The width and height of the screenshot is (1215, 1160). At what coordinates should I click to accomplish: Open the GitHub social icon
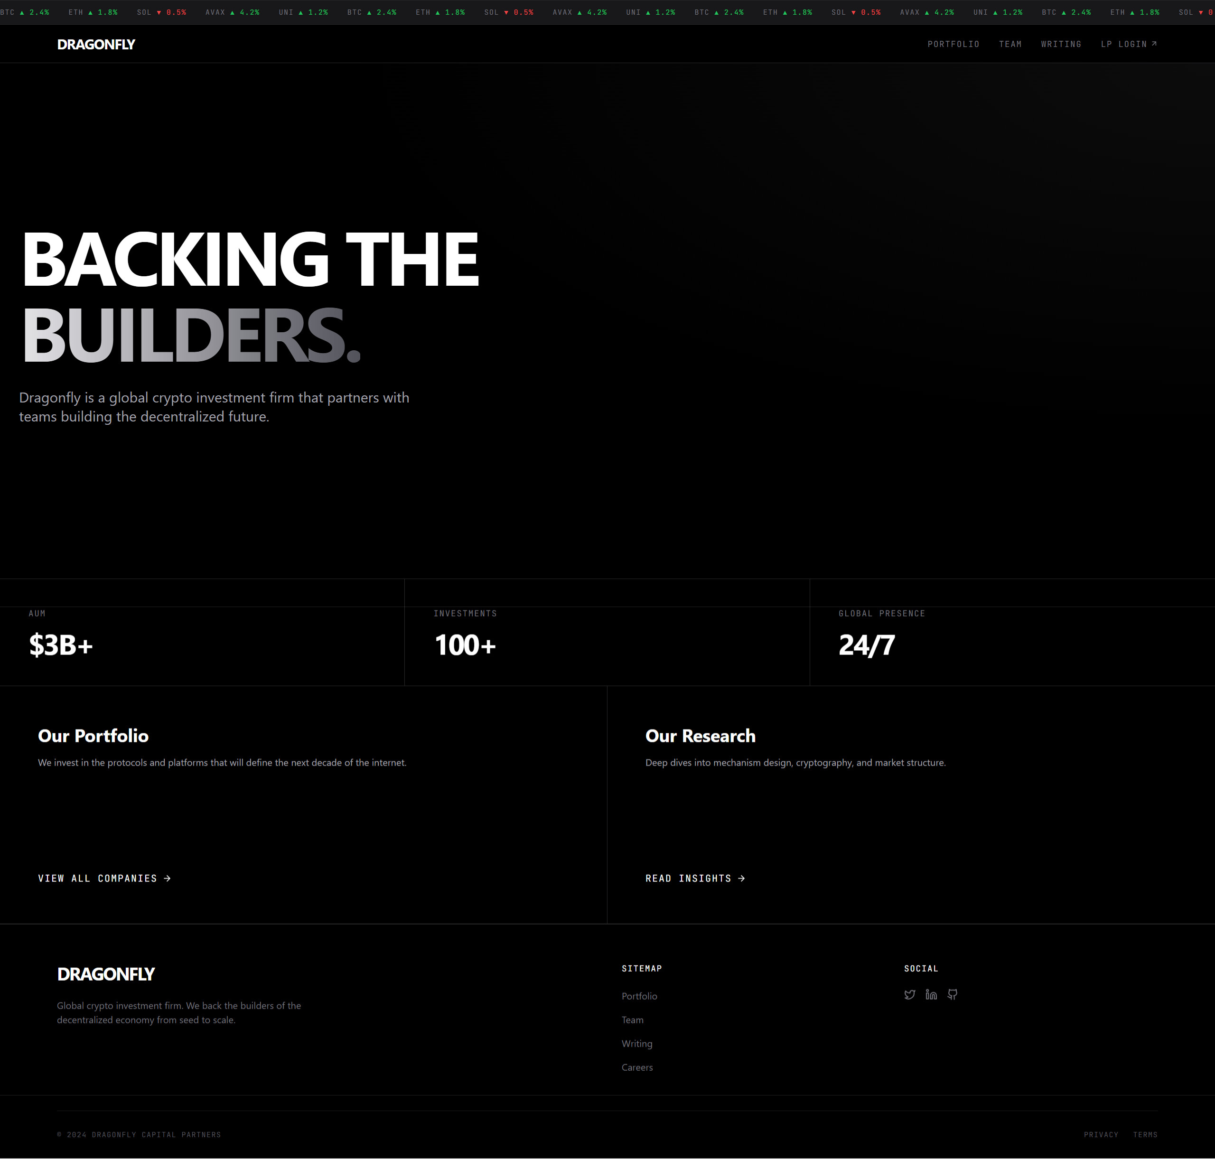(952, 995)
